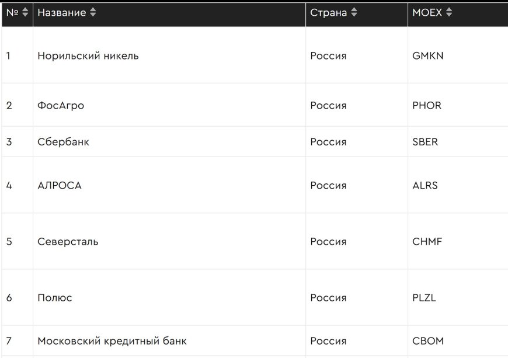Viewport: 508px width, 358px height.
Task: Select the PHOR ticker
Action: [x=427, y=106]
